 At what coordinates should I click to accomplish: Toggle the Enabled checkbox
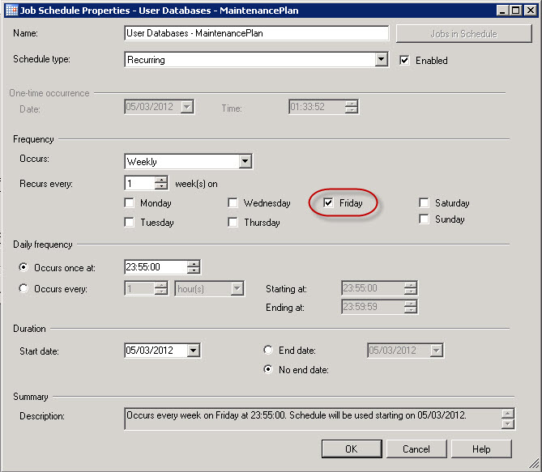click(x=405, y=60)
